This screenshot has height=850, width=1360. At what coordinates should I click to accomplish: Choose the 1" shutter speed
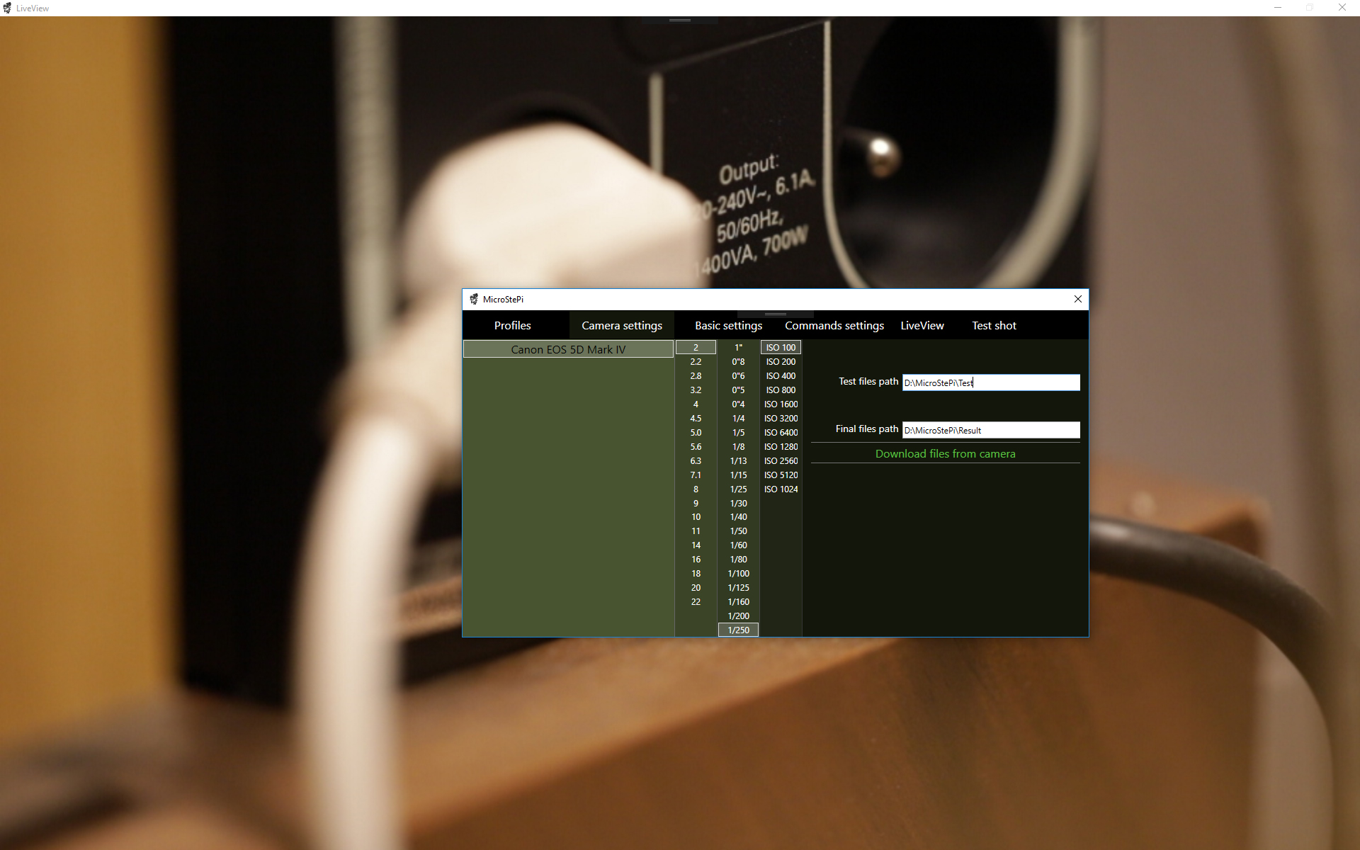(738, 348)
